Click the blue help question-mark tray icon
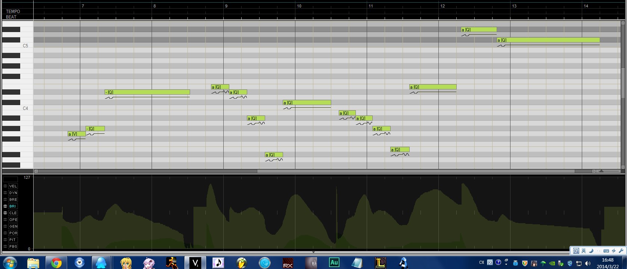The height and width of the screenshot is (269, 627). (498, 263)
